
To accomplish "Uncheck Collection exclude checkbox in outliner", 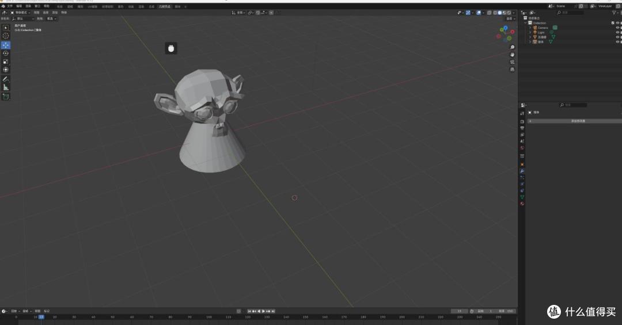I will tap(613, 23).
